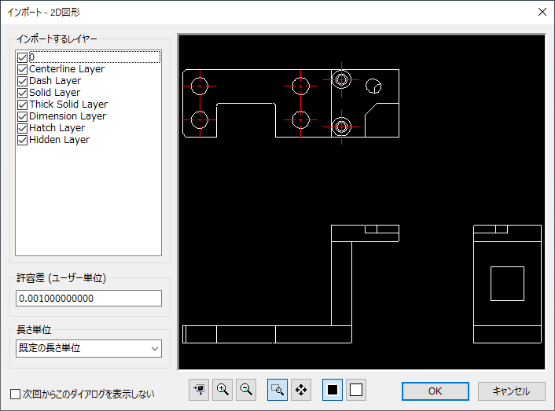Toggle the Dash Layer checkbox
Viewport: 555px width, 411px height.
(x=22, y=81)
